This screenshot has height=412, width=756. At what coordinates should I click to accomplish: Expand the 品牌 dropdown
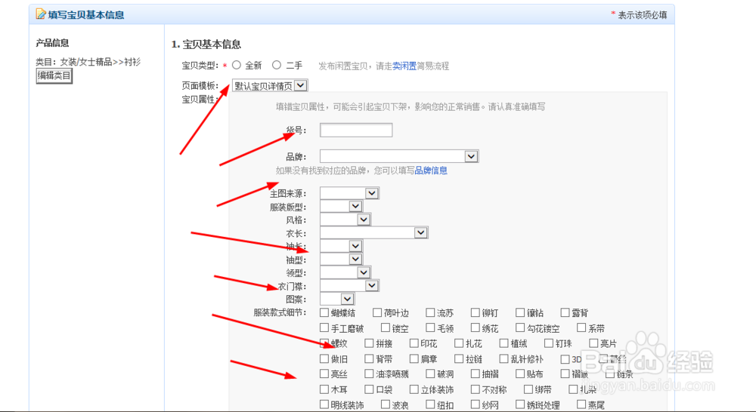pos(399,156)
